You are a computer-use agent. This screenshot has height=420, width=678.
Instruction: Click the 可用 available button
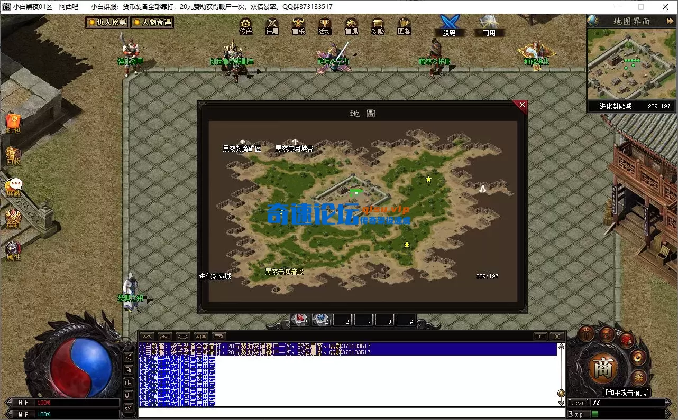(x=489, y=32)
